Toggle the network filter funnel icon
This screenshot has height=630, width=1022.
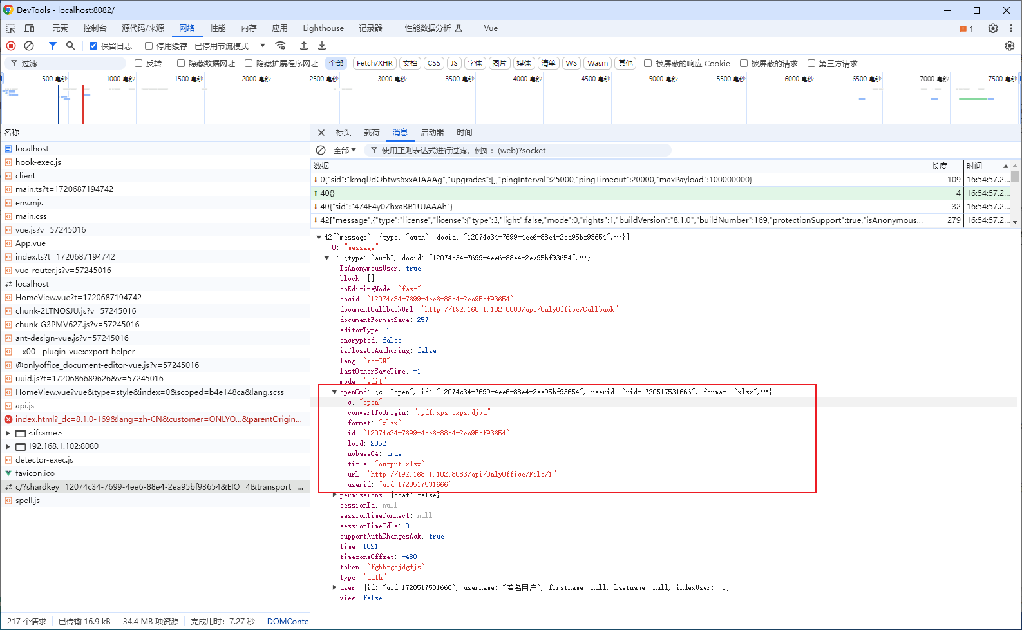53,46
